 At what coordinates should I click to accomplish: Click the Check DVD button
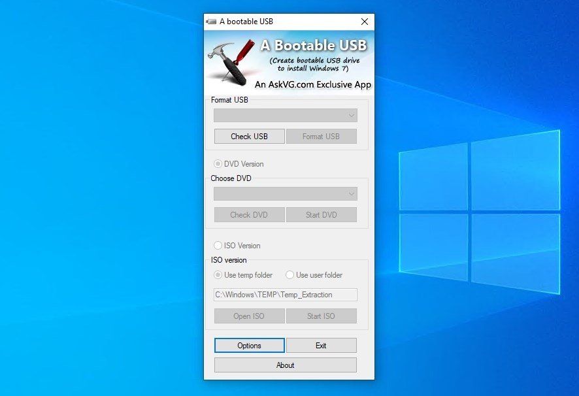[249, 214]
